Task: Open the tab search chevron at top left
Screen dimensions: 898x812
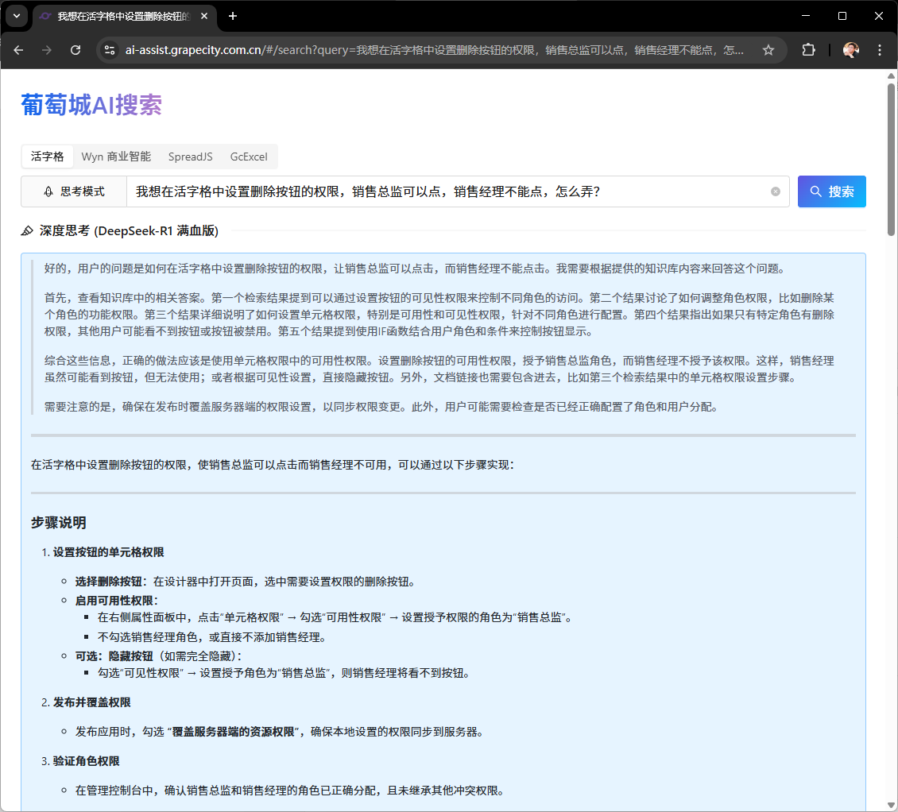Action: [17, 16]
